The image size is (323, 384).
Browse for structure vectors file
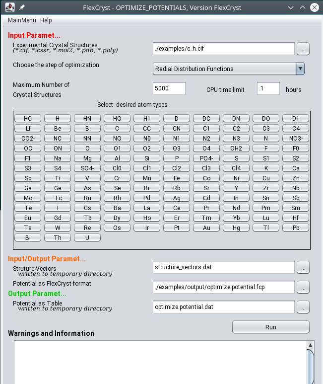coord(303,267)
